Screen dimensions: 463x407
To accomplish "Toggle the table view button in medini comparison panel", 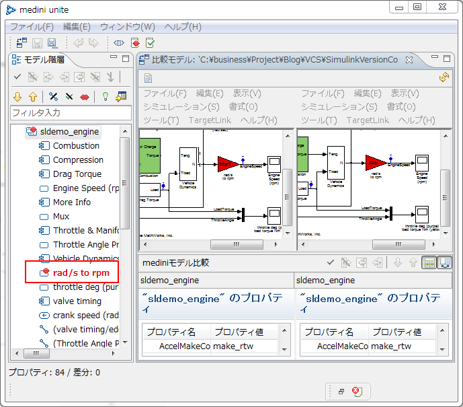I will pyautogui.click(x=429, y=263).
